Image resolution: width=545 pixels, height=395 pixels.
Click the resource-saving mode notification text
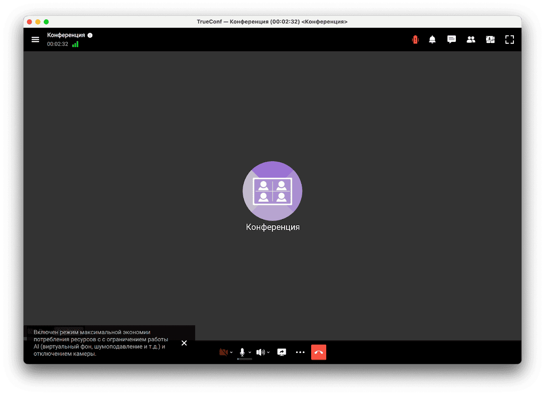tap(101, 343)
